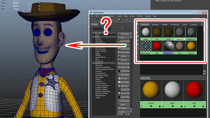Collapse the Maya tree section
The width and height of the screenshot is (210, 118).
[93, 37]
